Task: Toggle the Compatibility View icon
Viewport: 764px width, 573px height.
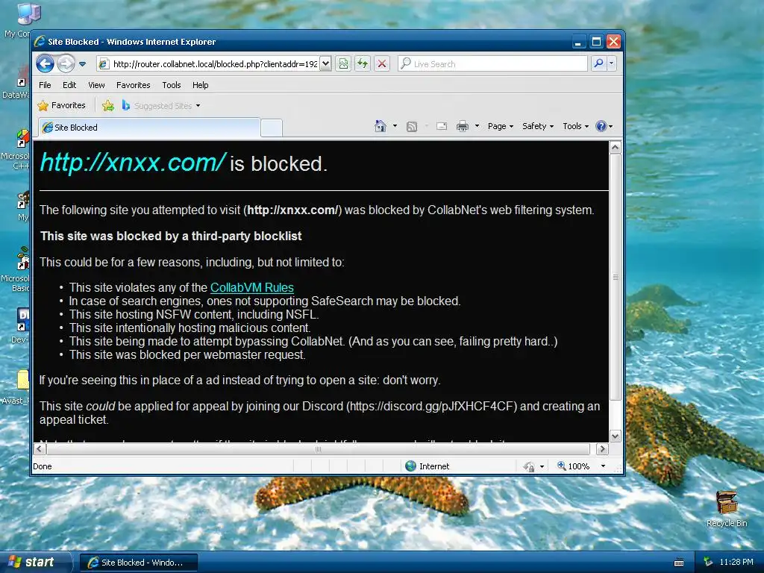Action: pyautogui.click(x=343, y=64)
